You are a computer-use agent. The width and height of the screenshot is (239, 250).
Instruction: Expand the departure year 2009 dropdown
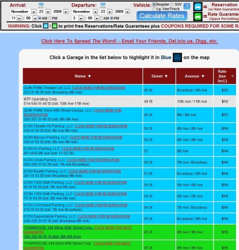tap(127, 11)
